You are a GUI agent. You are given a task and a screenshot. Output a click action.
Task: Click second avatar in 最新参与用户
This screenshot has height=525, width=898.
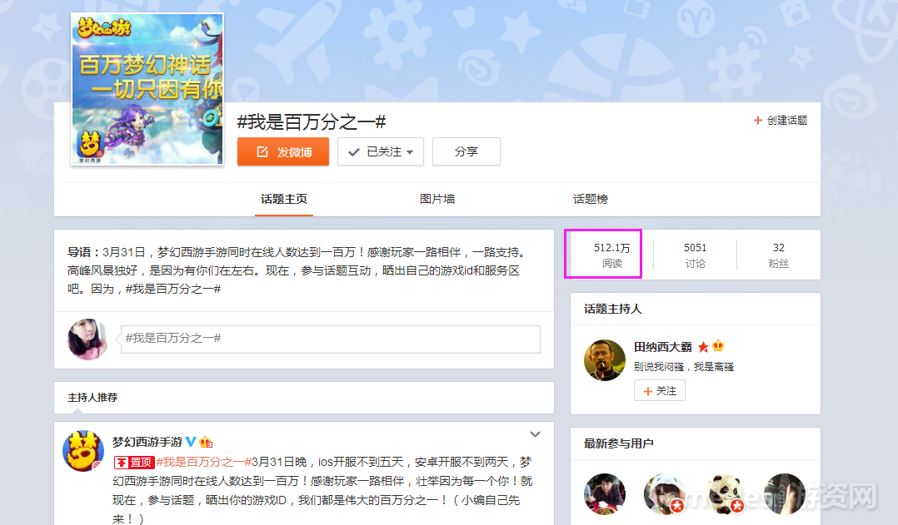click(x=665, y=493)
